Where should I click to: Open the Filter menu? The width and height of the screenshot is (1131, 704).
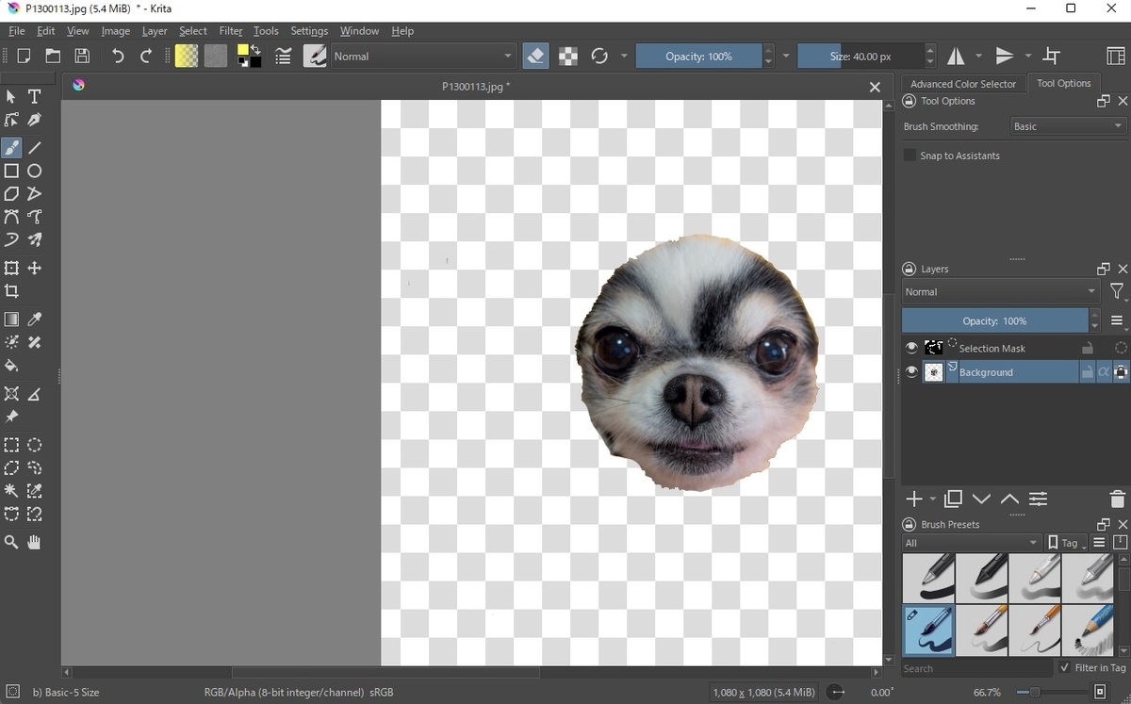(x=230, y=31)
